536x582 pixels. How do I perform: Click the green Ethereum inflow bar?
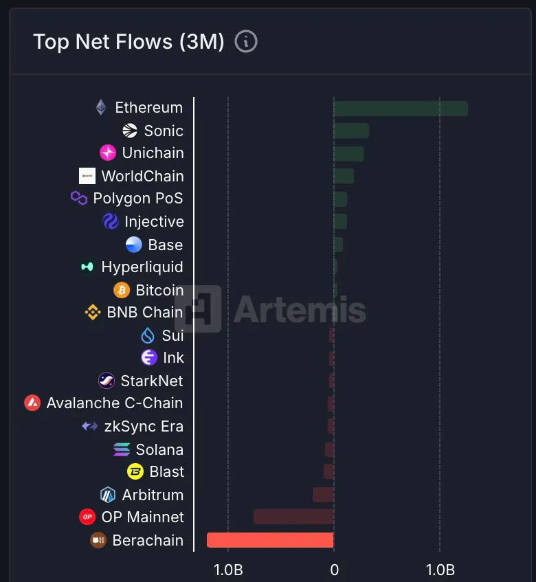click(400, 109)
